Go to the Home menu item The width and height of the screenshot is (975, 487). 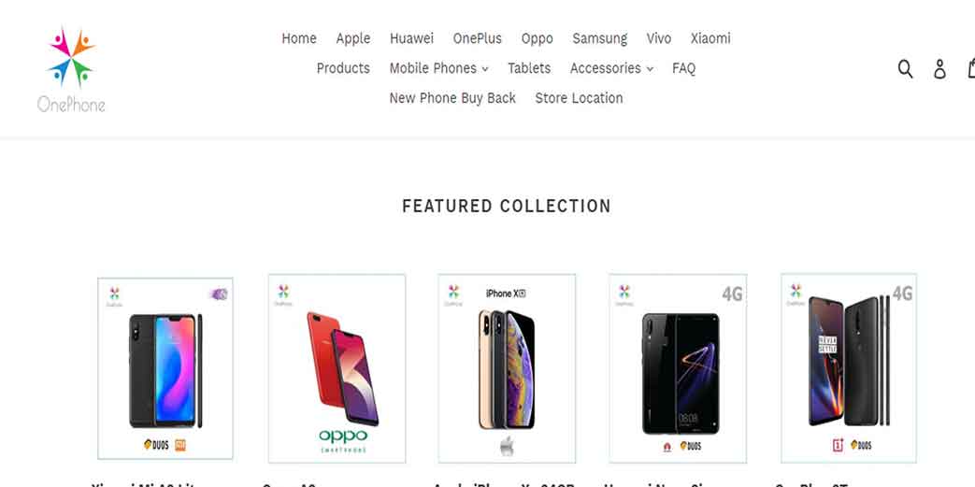pyautogui.click(x=299, y=38)
